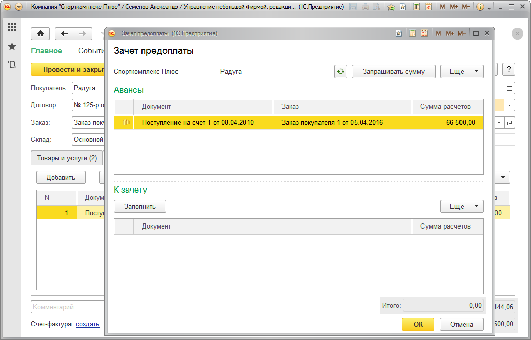Click the print icon in main title bar
531x340 pixels.
(365, 7)
